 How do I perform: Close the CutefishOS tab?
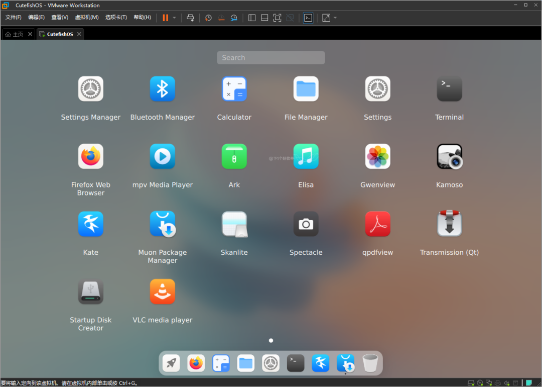pos(79,34)
